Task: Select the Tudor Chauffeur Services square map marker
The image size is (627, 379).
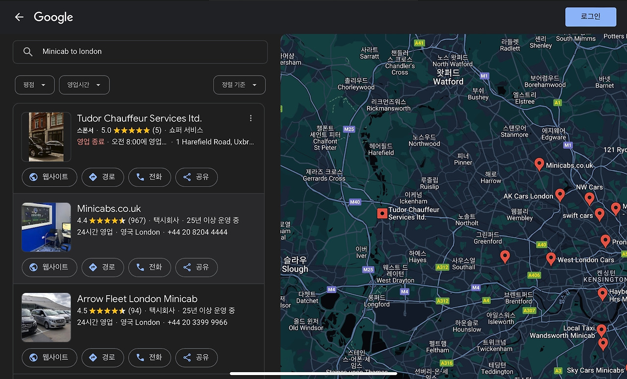Action: tap(382, 213)
